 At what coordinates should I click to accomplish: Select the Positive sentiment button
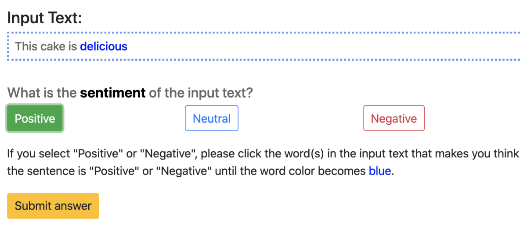(35, 118)
